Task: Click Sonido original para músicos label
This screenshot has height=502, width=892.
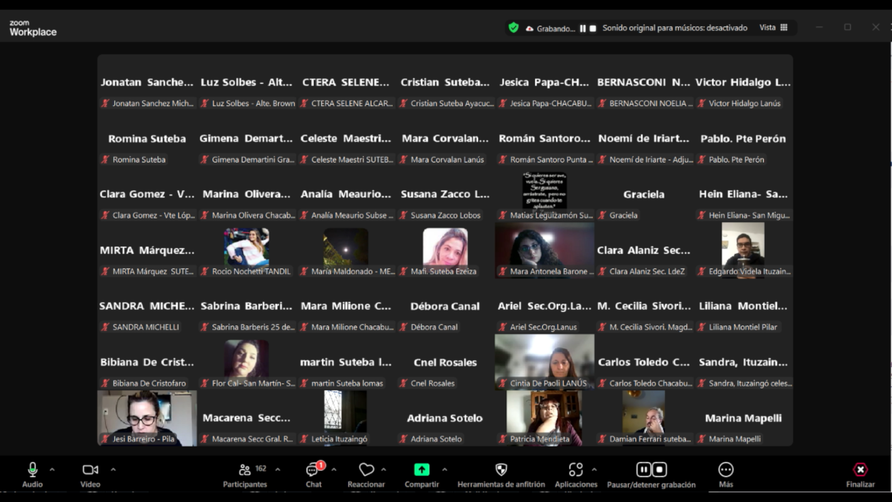Action: [675, 28]
